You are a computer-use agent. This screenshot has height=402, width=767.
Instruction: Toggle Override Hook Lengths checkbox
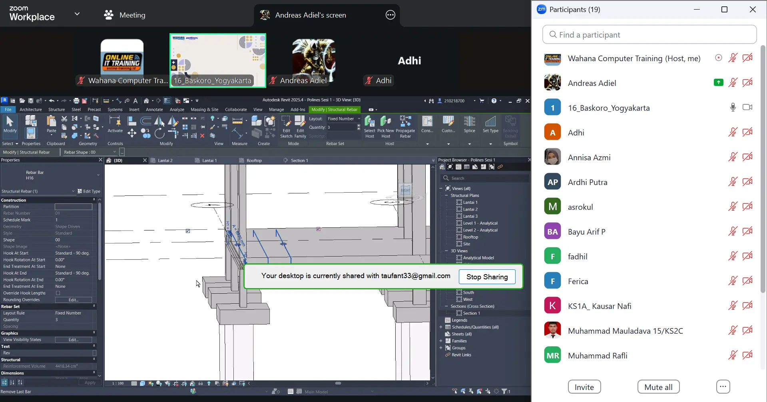tap(58, 293)
